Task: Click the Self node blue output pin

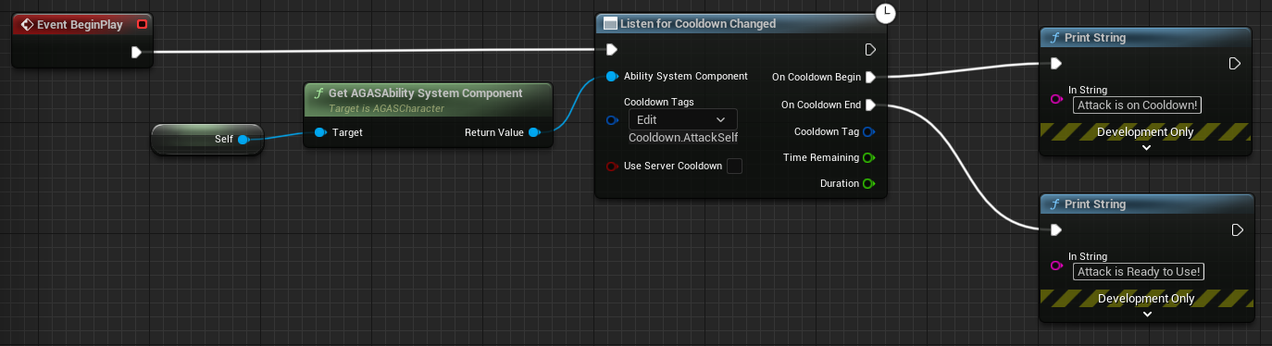Action: pos(243,140)
